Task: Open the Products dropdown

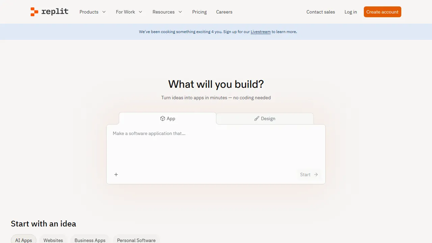Action: click(x=92, y=12)
